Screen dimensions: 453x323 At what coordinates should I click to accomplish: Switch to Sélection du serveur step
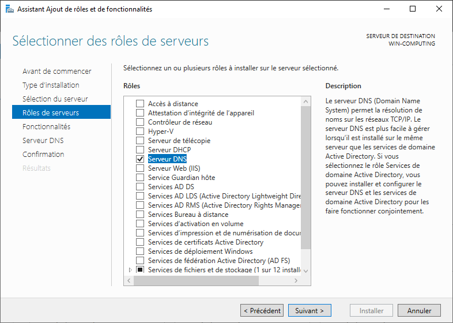pyautogui.click(x=55, y=99)
